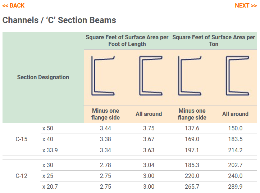Click the Channels / 'C' Section Beams heading
The image size is (260, 193).
point(59,20)
